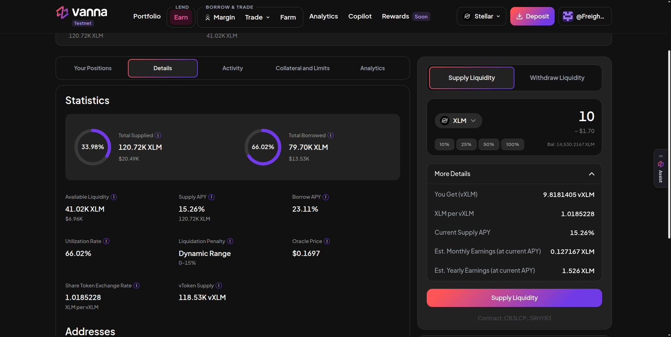671x337 pixels.
Task: Set amount to 100% of balance
Action: pyautogui.click(x=513, y=144)
